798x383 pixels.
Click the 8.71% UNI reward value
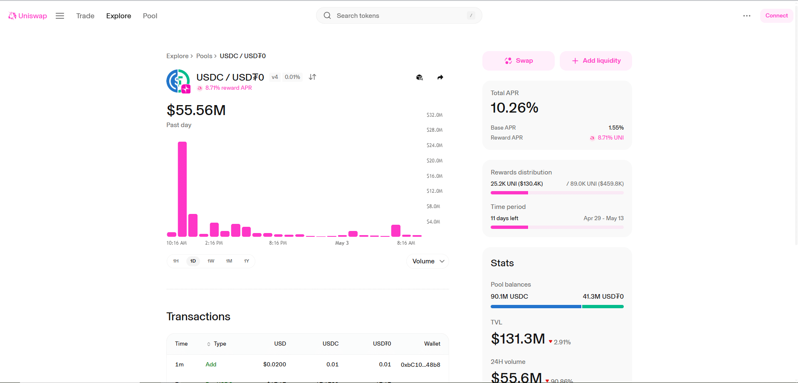pos(610,137)
